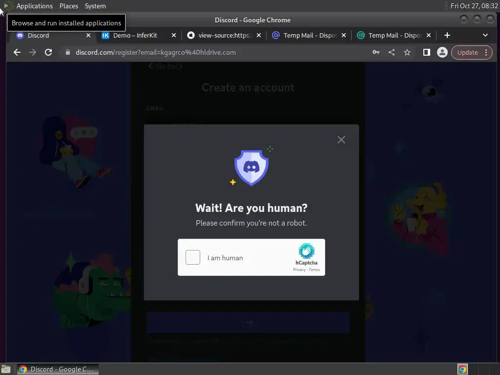Click the Update button in Chrome
Screen dimensions: 500x375
click(x=467, y=52)
